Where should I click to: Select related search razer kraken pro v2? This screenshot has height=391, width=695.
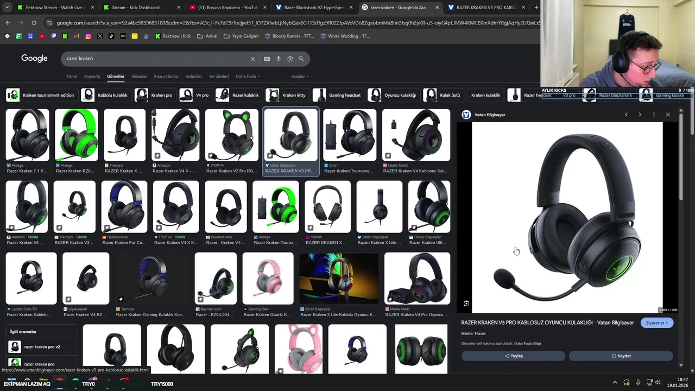(40, 346)
